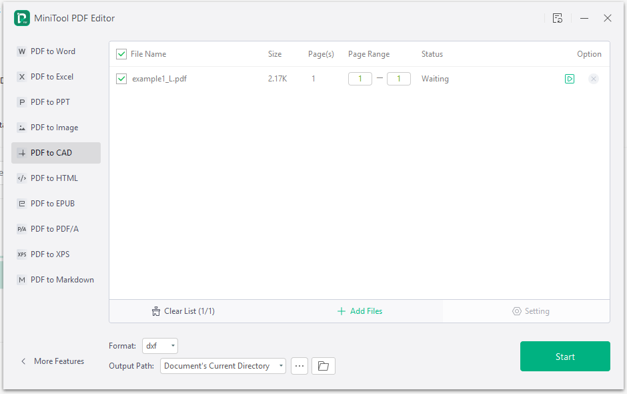Remove example1_L.pdf using the X icon

point(594,79)
